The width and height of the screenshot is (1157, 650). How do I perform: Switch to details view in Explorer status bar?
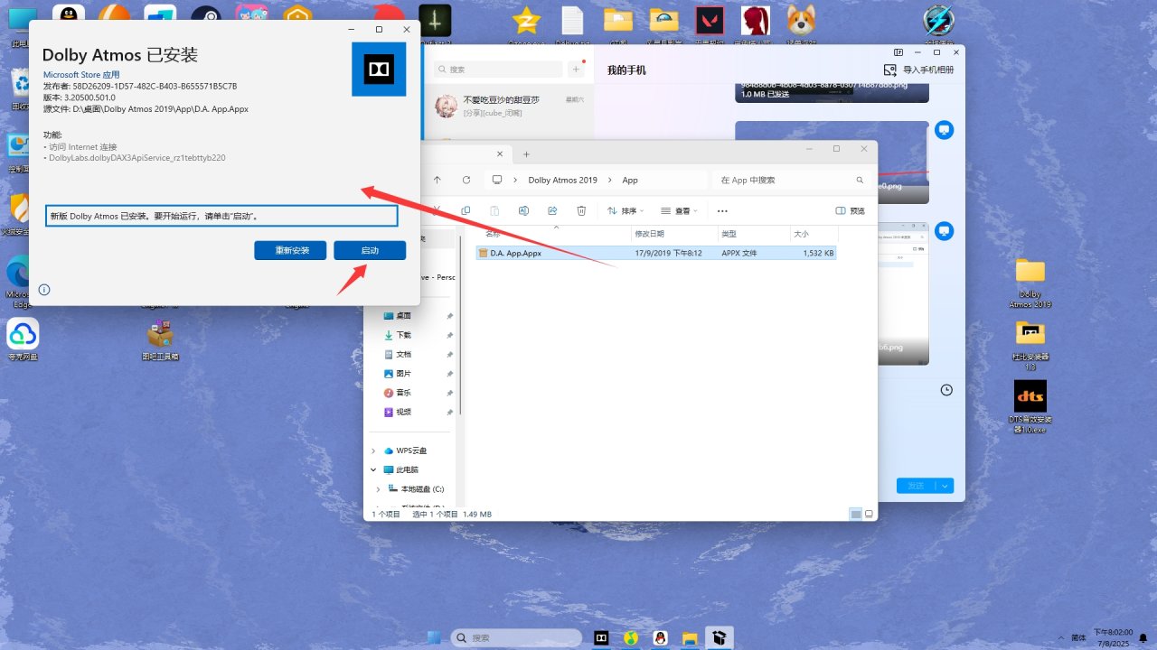click(855, 514)
